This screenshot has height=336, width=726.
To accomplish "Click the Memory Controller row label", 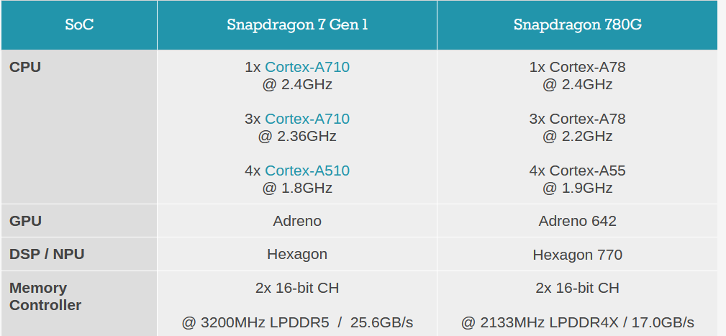I will click(45, 296).
